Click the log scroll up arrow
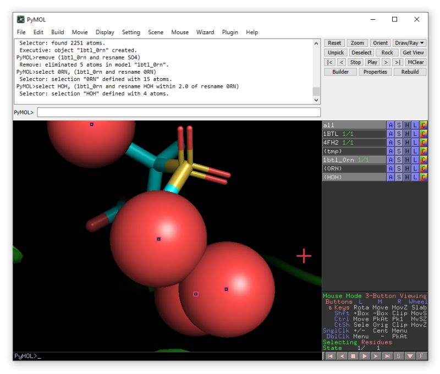This screenshot has width=440, height=374. coord(316,43)
